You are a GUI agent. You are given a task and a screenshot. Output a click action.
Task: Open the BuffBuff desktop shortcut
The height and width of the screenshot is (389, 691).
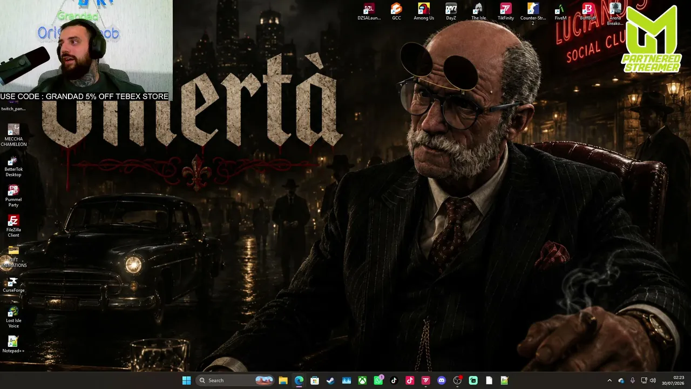click(588, 12)
